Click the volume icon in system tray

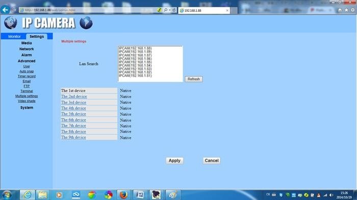[331, 195]
